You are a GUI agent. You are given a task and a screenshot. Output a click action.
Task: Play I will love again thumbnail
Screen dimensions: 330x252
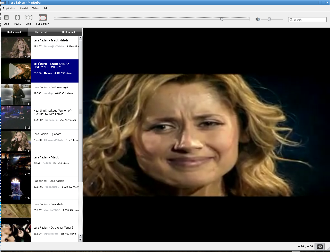click(x=16, y=95)
